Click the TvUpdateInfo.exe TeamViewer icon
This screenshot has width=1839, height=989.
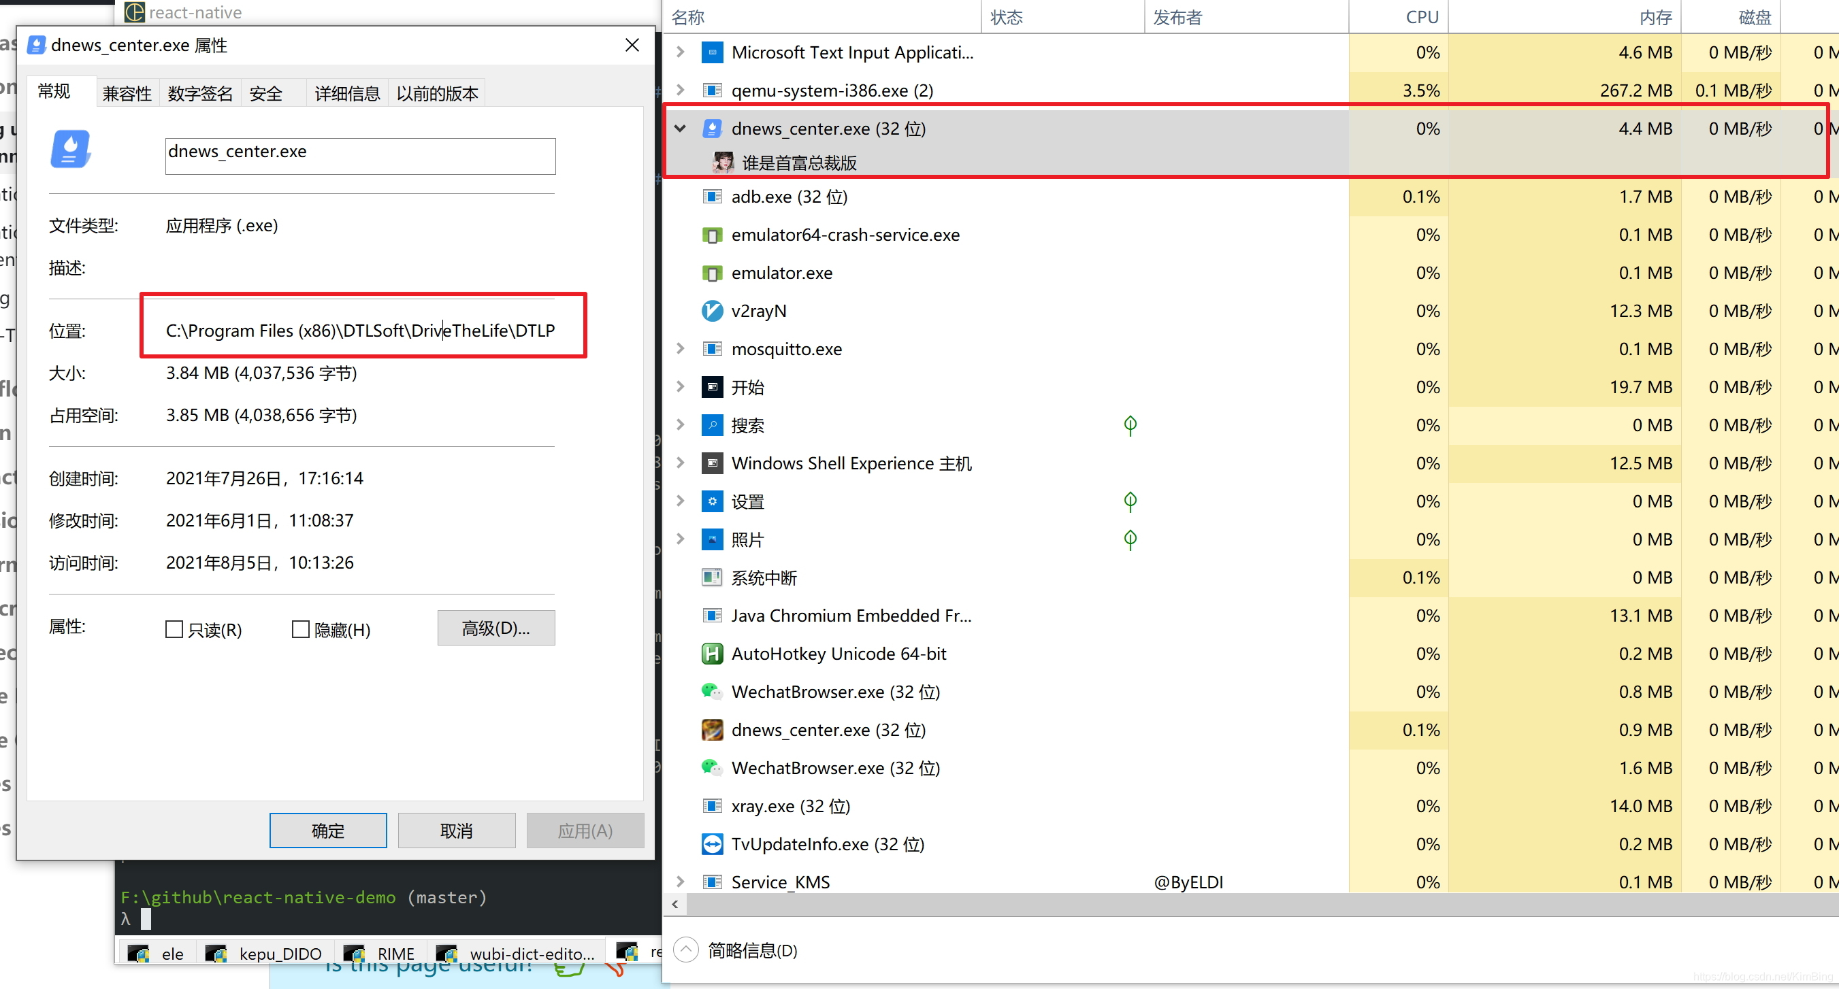712,844
